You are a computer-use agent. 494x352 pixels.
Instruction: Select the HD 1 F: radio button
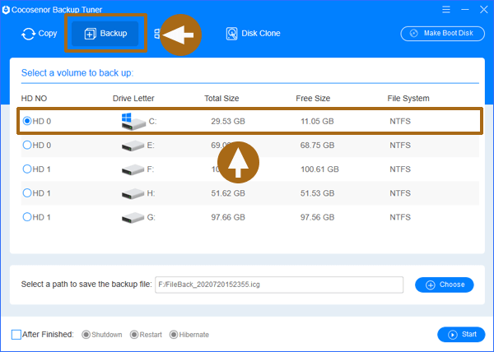pos(27,169)
